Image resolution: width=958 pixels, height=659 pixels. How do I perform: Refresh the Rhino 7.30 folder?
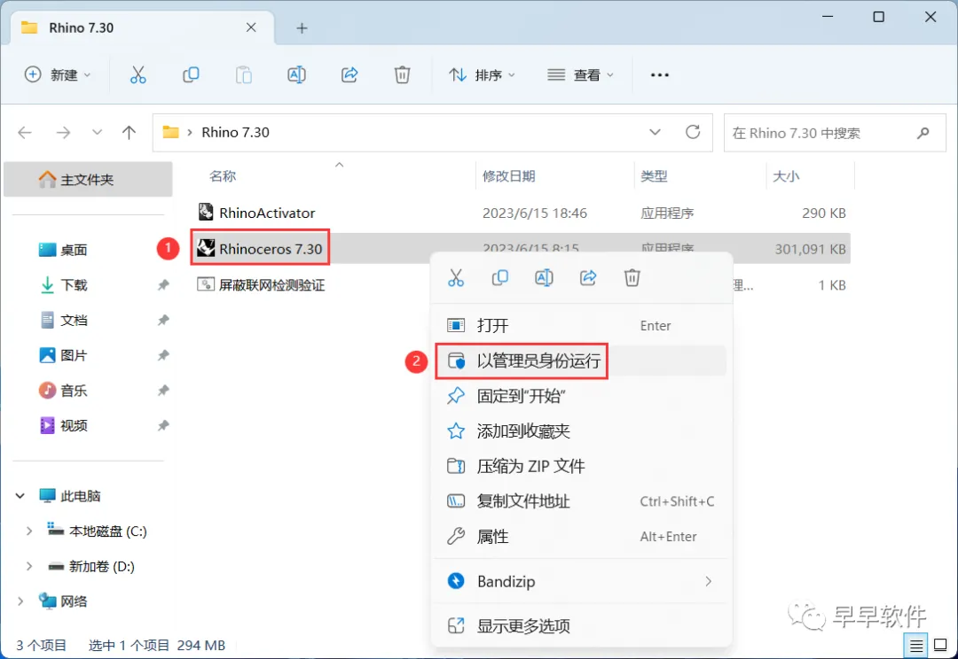[x=692, y=132]
